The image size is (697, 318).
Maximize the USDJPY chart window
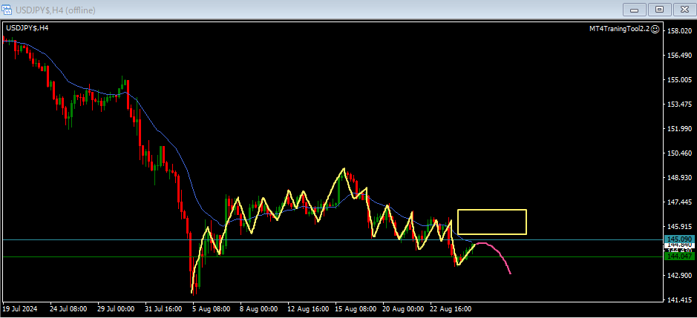click(658, 9)
